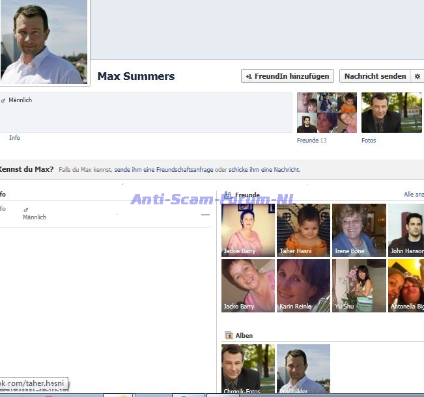Click the gear settings dropdown icon
This screenshot has height=397, width=424.
[x=417, y=76]
